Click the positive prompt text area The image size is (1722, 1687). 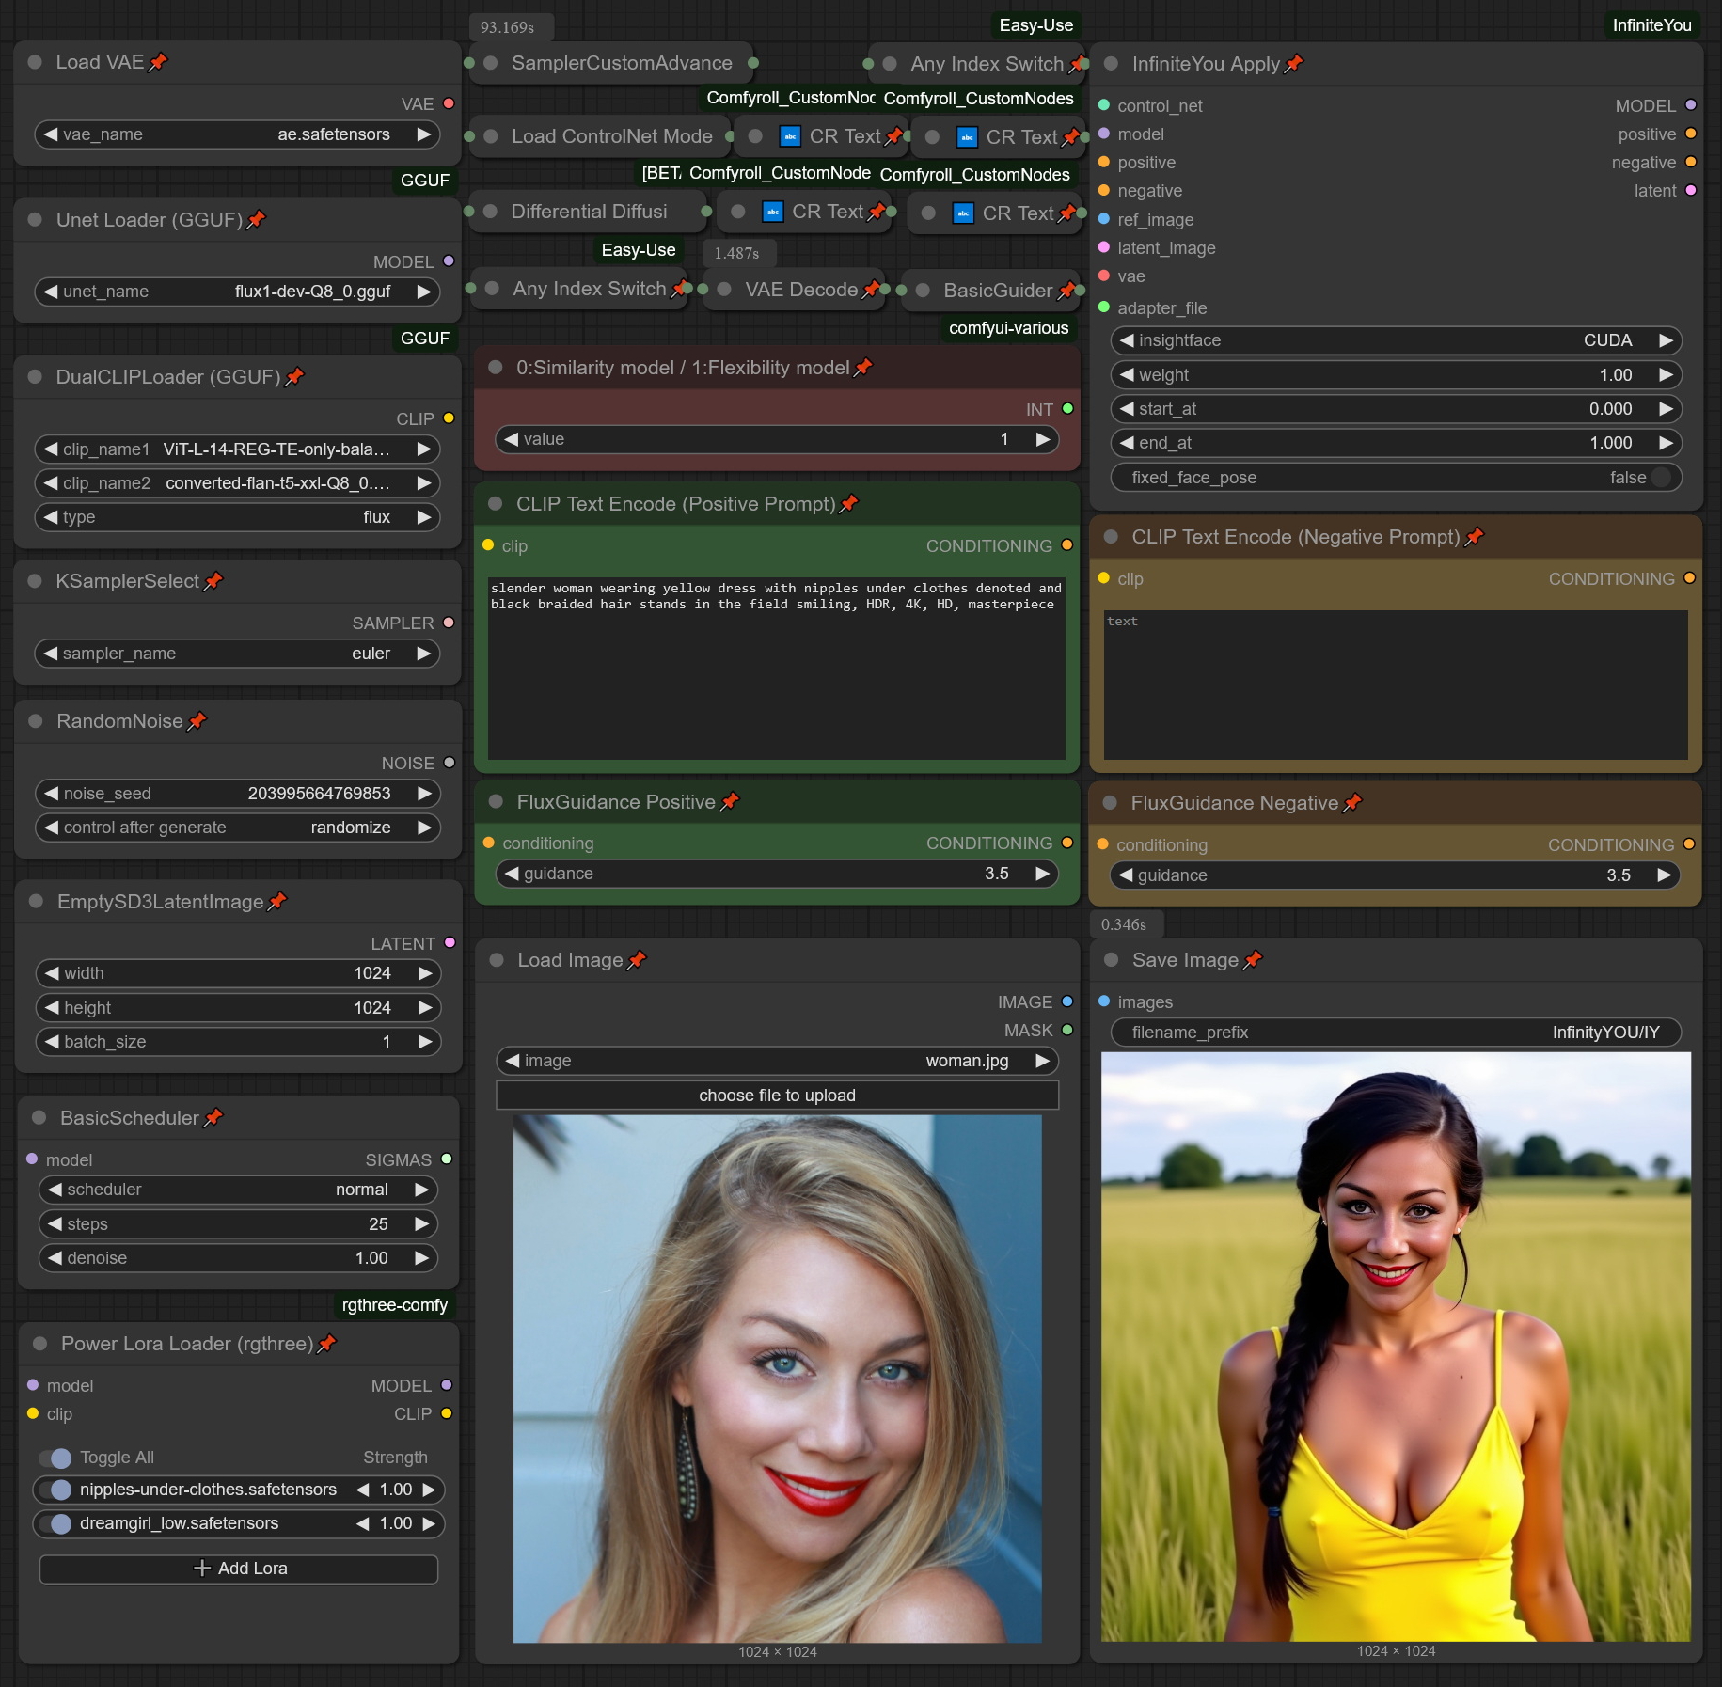(x=777, y=670)
